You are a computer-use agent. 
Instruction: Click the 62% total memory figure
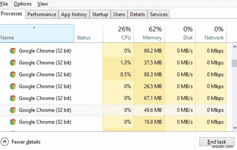click(x=155, y=29)
